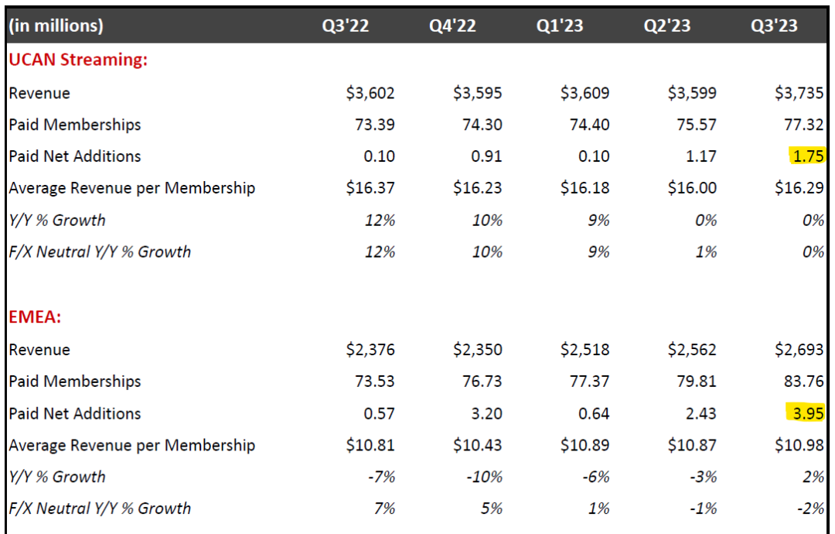Select the Q2'23 column header

(x=667, y=25)
